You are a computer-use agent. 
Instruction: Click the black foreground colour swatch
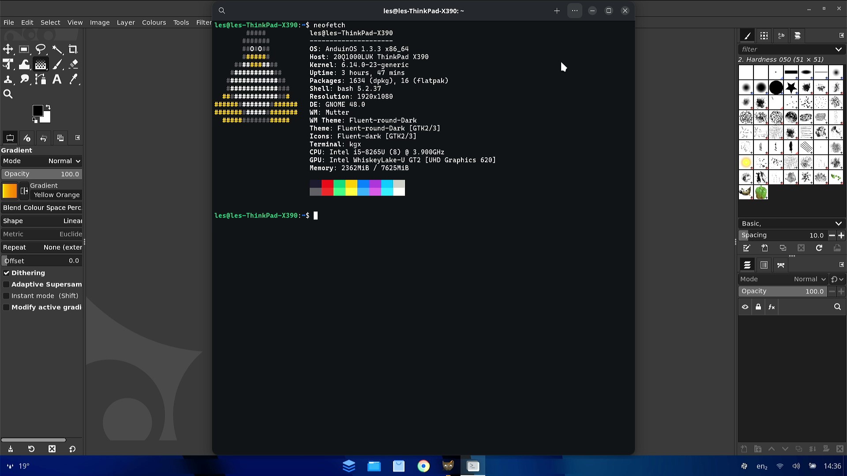(x=37, y=110)
